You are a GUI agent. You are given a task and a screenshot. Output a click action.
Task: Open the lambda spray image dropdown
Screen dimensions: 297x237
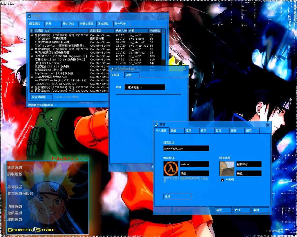click(194, 164)
